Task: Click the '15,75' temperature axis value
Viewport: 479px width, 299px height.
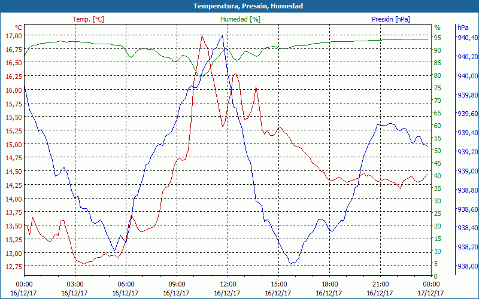Action: point(14,103)
